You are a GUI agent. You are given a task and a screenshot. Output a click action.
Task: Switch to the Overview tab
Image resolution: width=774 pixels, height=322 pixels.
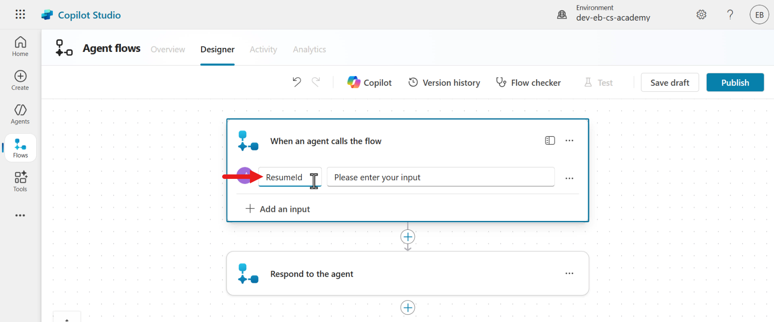(x=168, y=50)
